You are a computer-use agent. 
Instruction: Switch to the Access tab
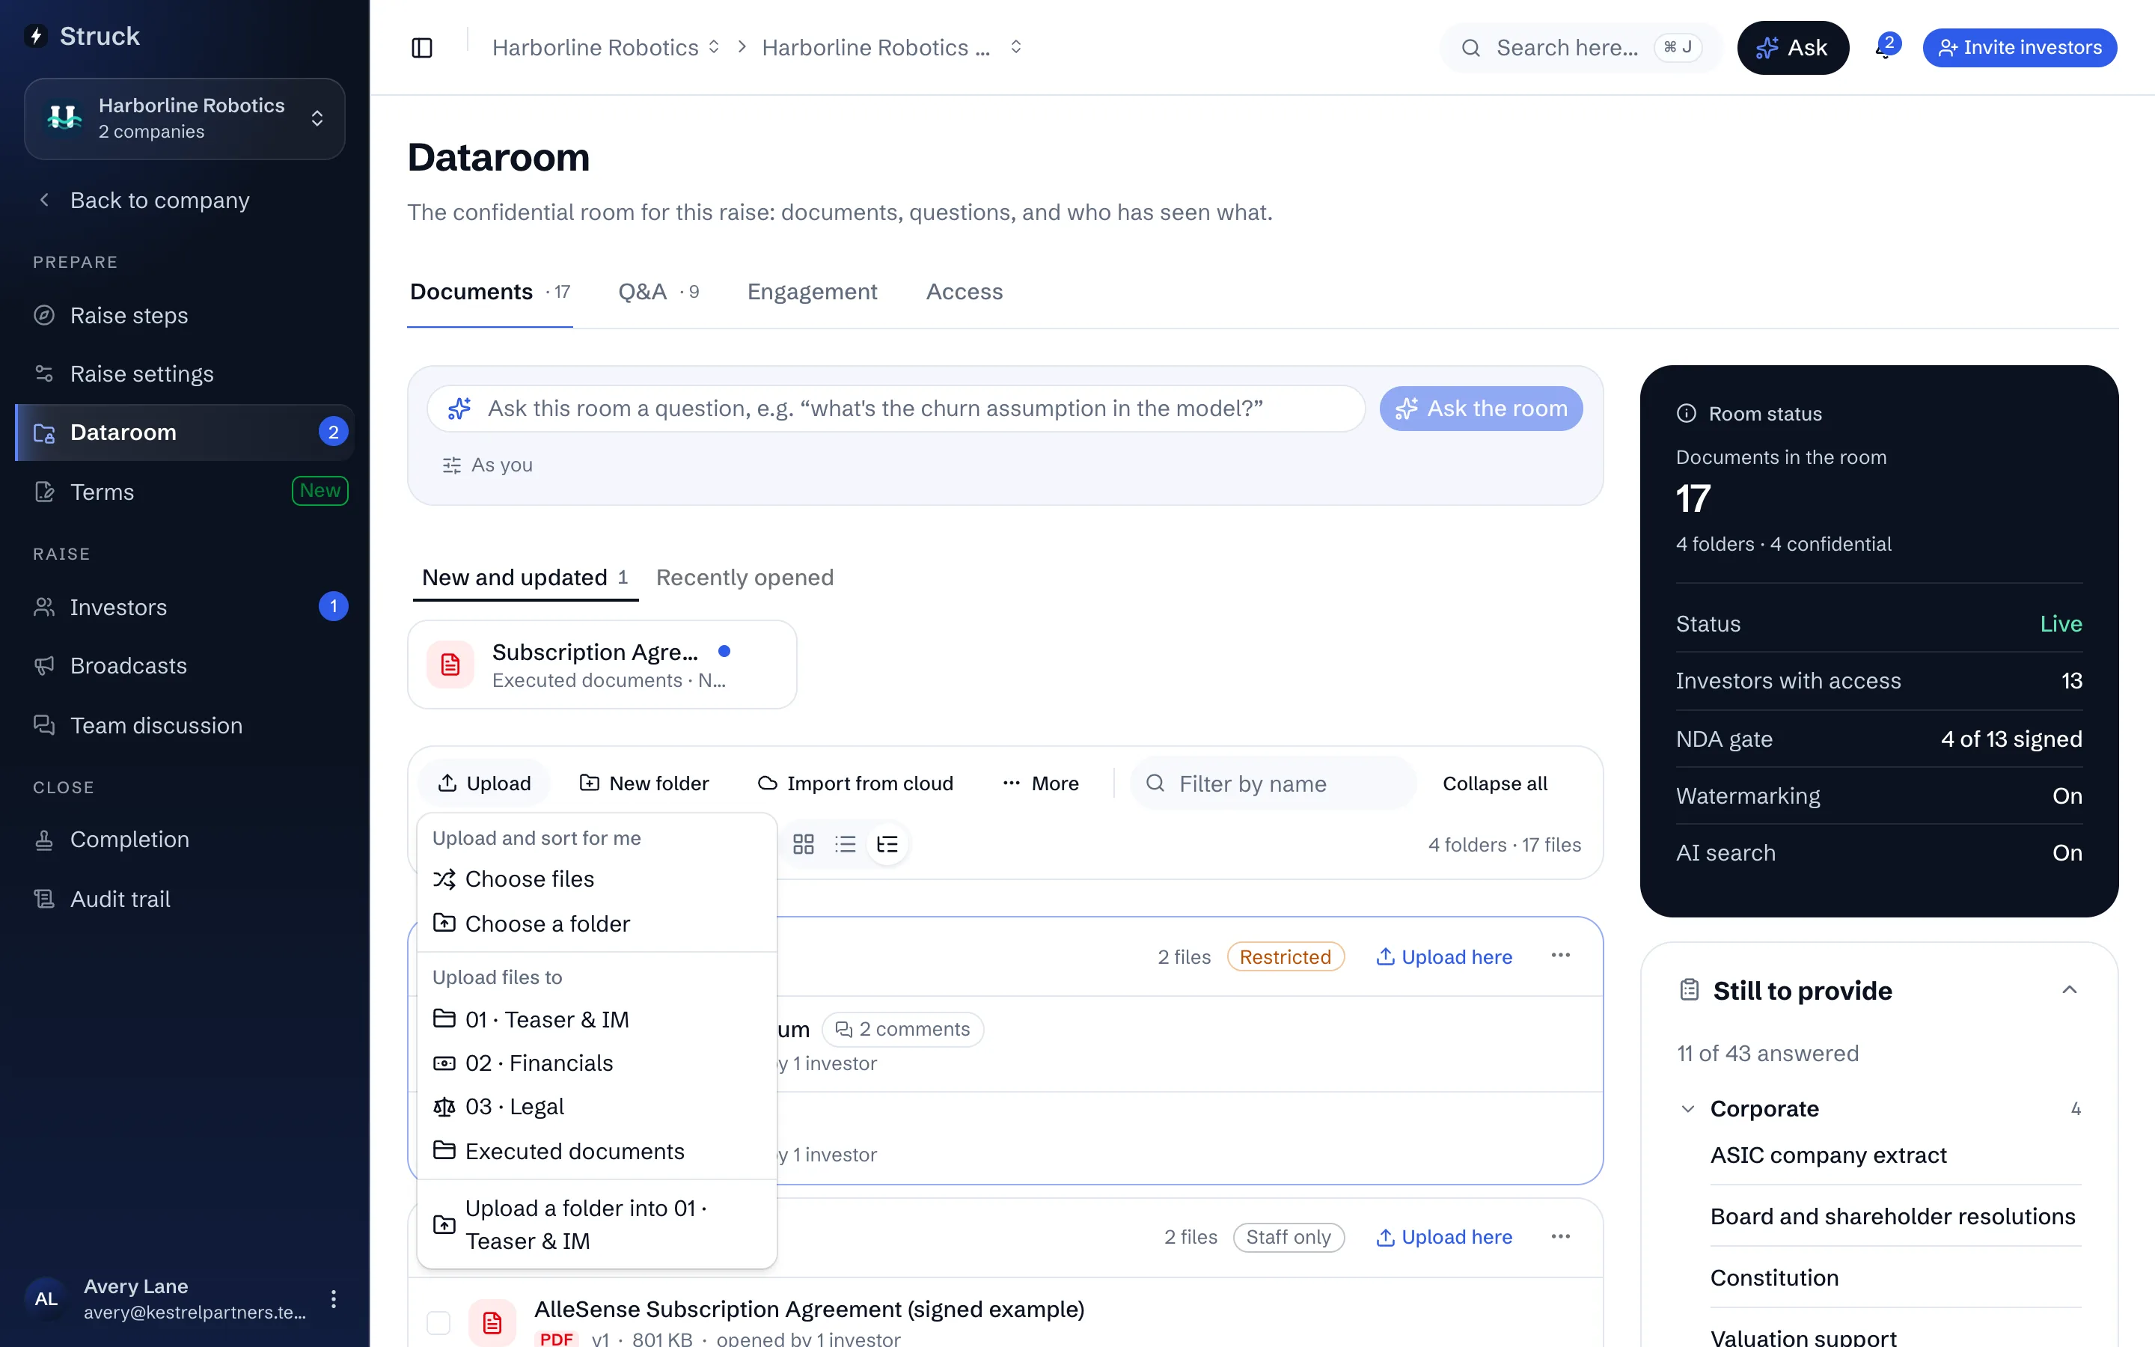click(965, 291)
